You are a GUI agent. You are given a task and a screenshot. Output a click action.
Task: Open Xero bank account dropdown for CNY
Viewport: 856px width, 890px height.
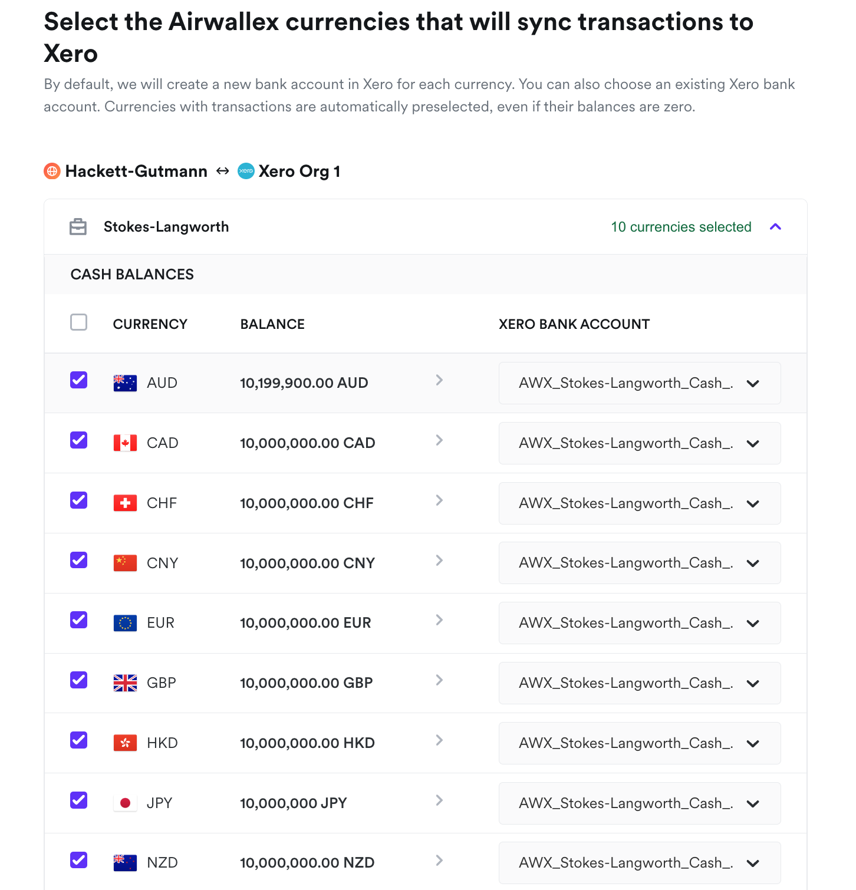click(640, 563)
